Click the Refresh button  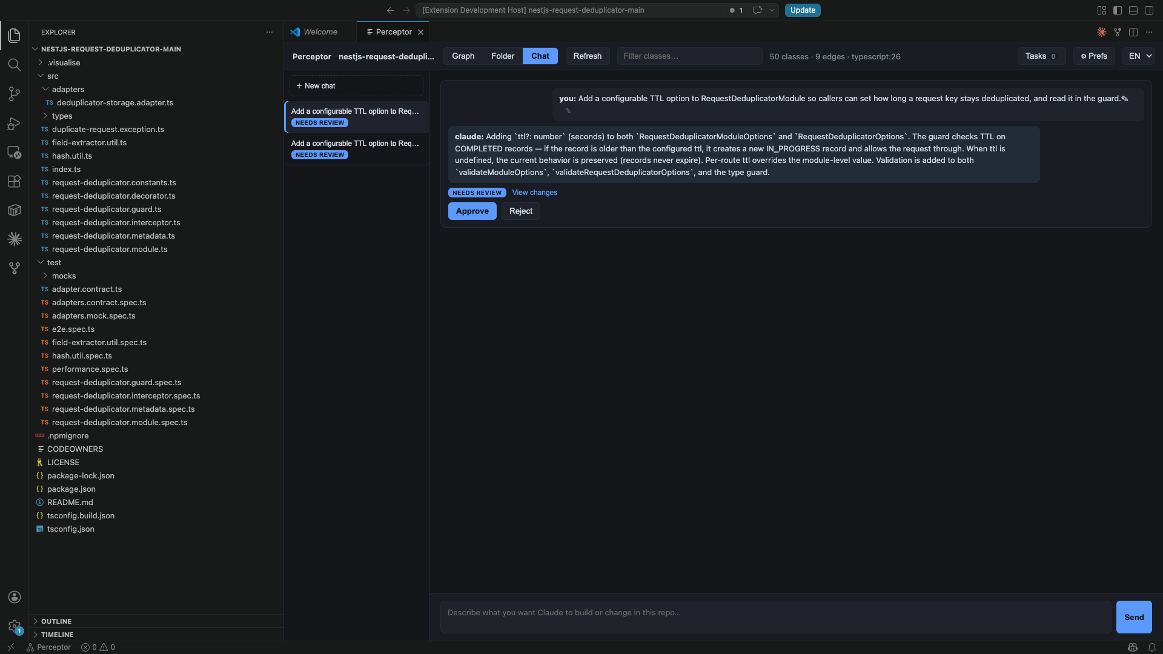coord(588,56)
